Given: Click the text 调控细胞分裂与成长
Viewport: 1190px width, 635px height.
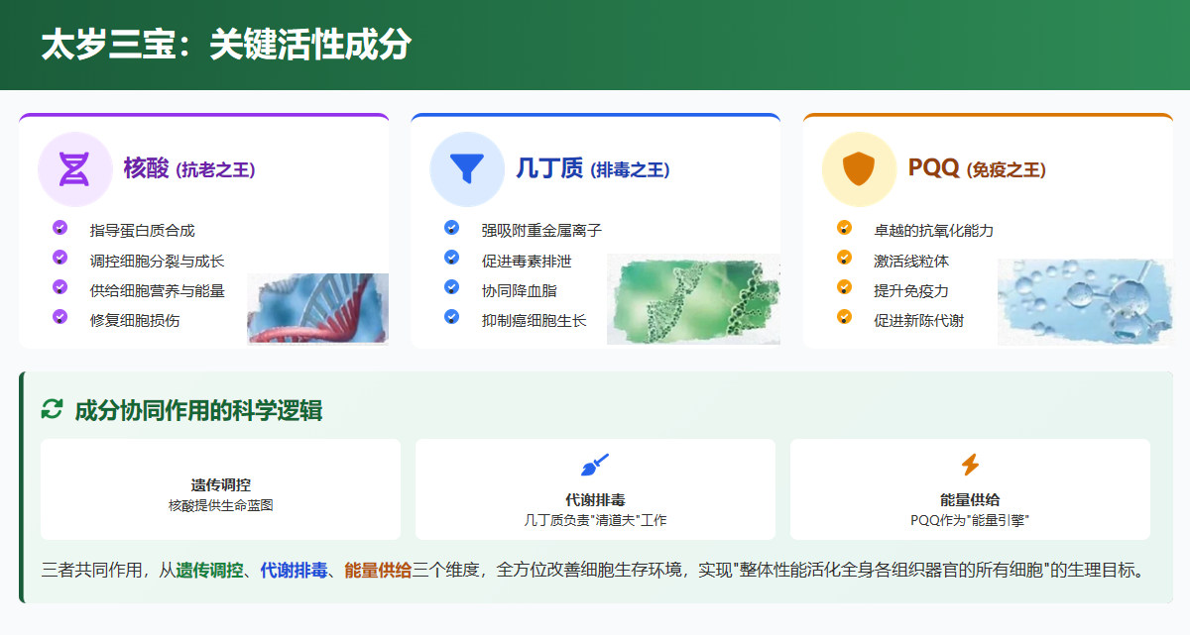Looking at the screenshot, I should (x=157, y=262).
